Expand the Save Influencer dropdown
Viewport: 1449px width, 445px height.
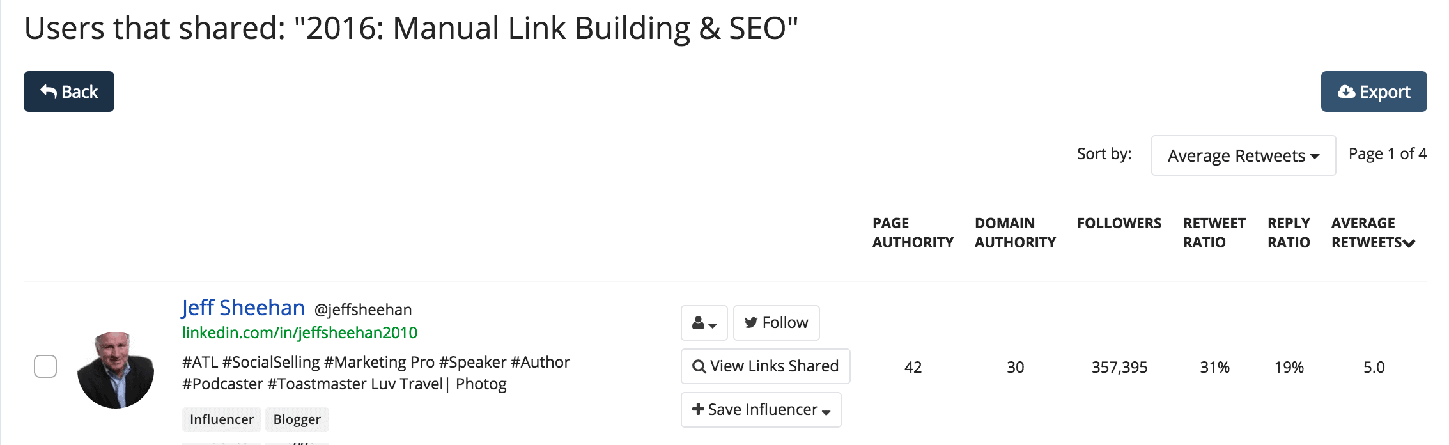pos(761,410)
